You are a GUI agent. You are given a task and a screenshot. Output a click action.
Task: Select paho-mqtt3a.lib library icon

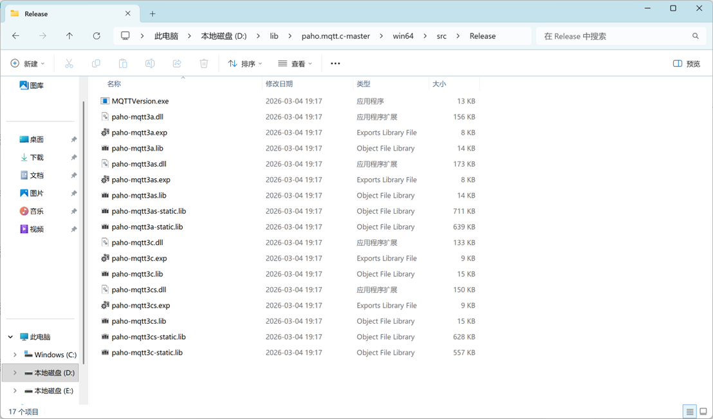click(x=105, y=148)
